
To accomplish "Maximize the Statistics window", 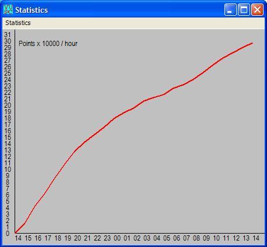I will pos(244,9).
